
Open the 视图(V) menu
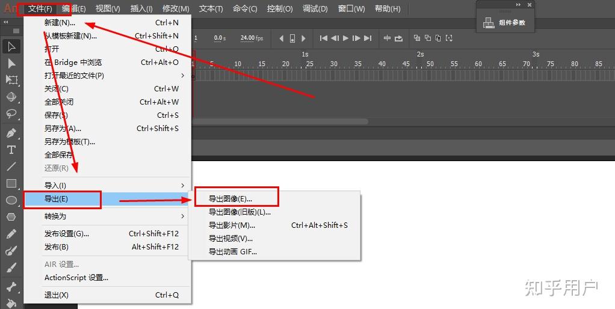(108, 8)
